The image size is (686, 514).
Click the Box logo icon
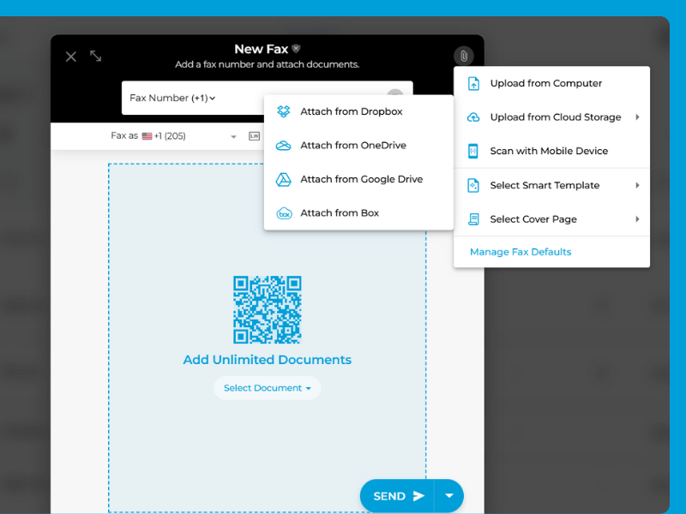[x=284, y=213]
